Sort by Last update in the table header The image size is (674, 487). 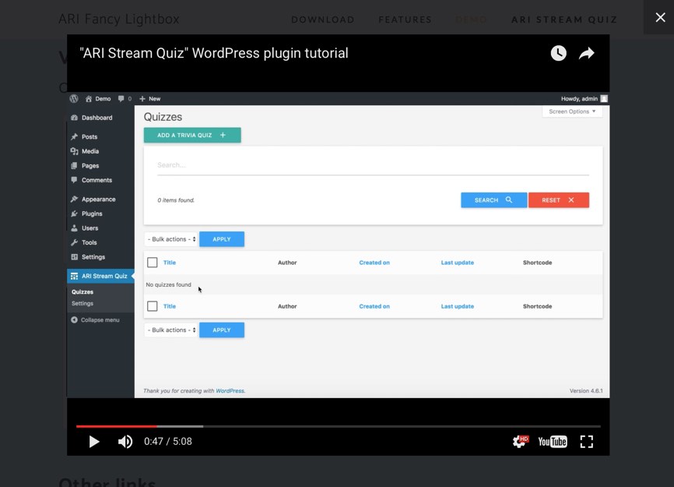458,263
